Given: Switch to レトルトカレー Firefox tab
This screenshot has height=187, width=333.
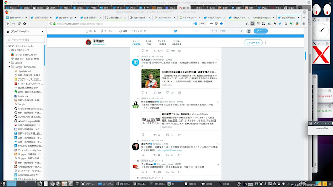Looking at the screenshot, I should tap(189, 17).
